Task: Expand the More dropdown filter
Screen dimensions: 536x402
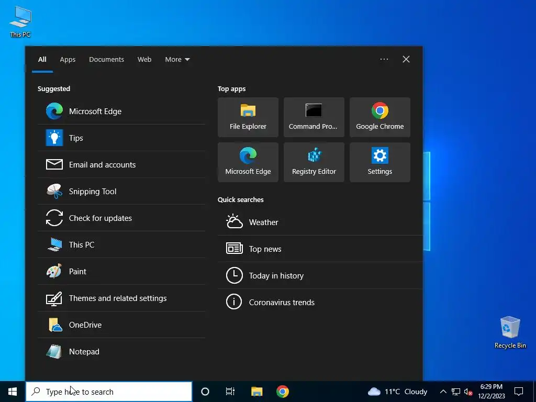Action: 177,59
